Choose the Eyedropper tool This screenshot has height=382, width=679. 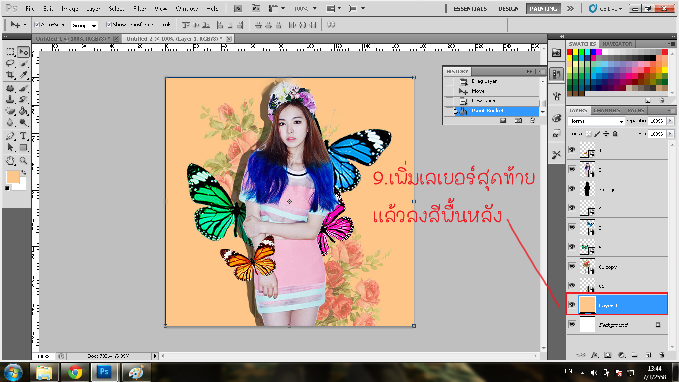pyautogui.click(x=23, y=75)
